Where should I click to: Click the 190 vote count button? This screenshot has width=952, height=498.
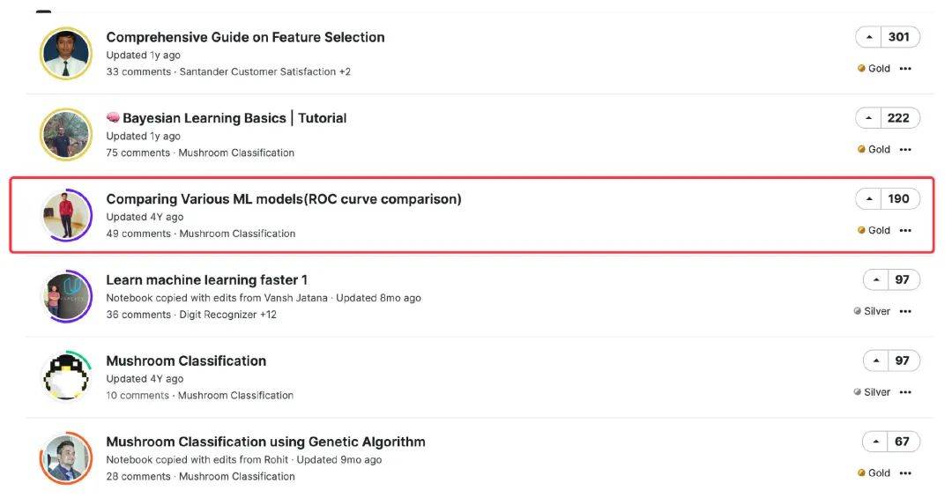899,198
